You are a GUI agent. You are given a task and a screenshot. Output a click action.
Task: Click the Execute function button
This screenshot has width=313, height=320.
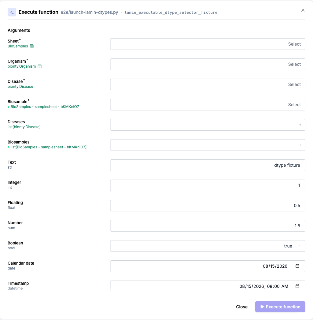[280, 307]
